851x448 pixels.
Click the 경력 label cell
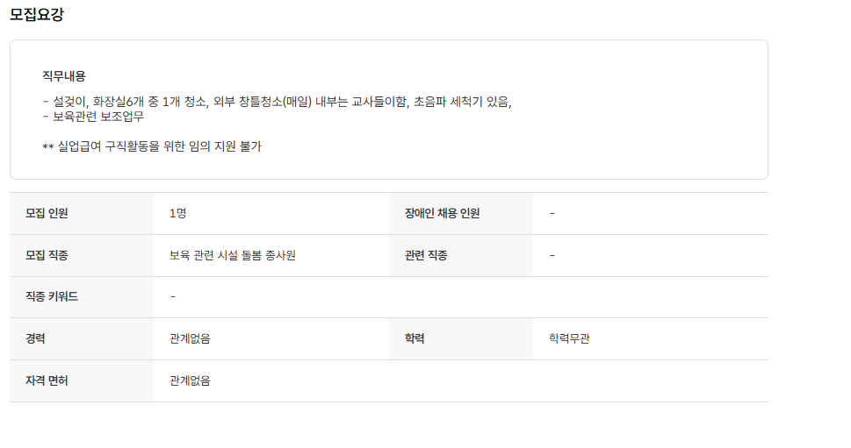point(36,338)
